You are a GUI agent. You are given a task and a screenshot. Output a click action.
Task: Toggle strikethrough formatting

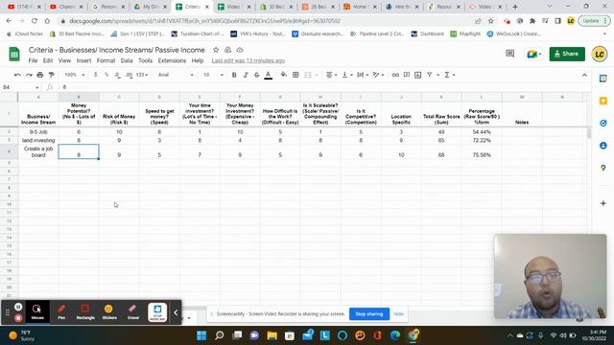[x=257, y=75]
